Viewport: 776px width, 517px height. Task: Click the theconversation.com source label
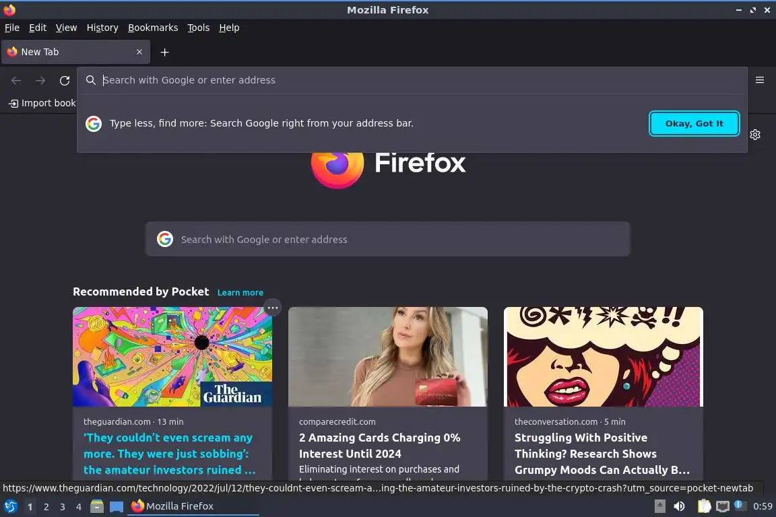click(x=556, y=421)
